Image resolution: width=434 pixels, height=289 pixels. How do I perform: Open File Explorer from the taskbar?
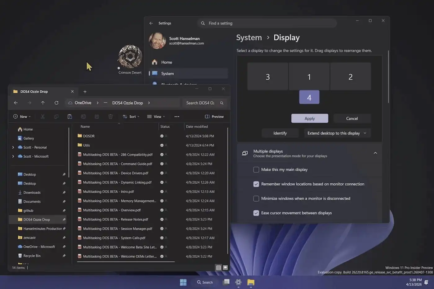click(x=251, y=282)
